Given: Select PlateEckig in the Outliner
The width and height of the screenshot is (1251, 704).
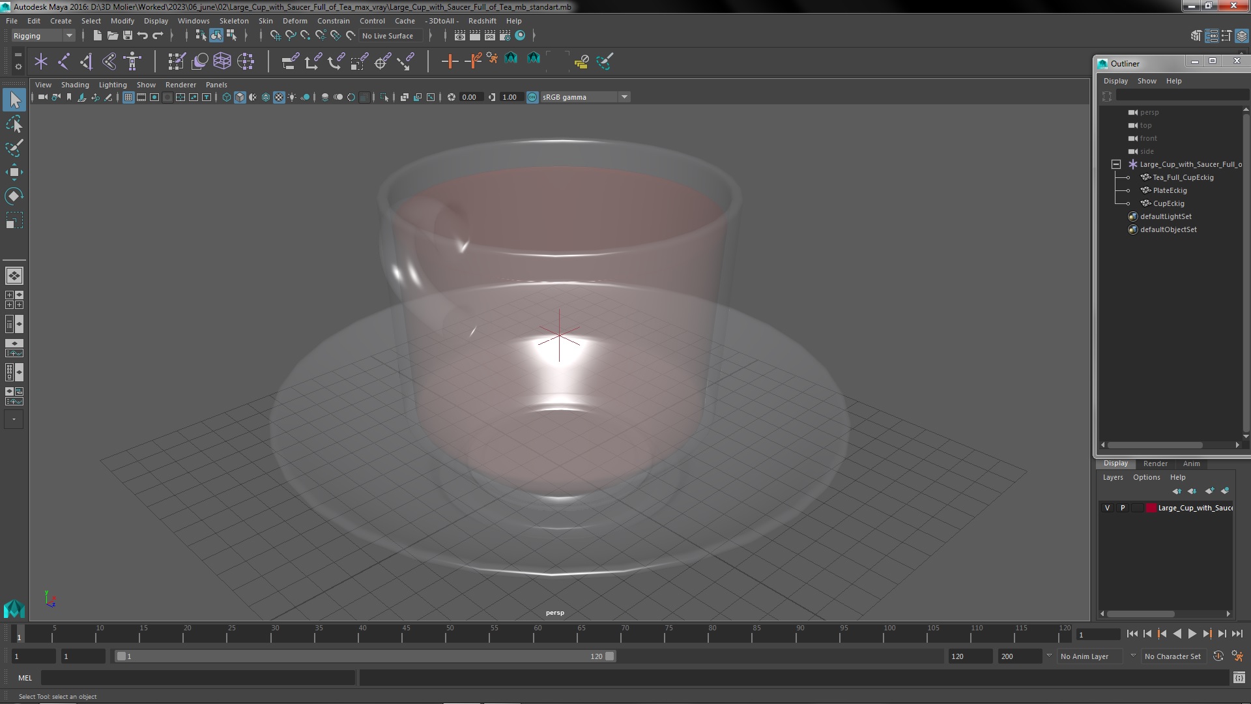Looking at the screenshot, I should (x=1170, y=190).
